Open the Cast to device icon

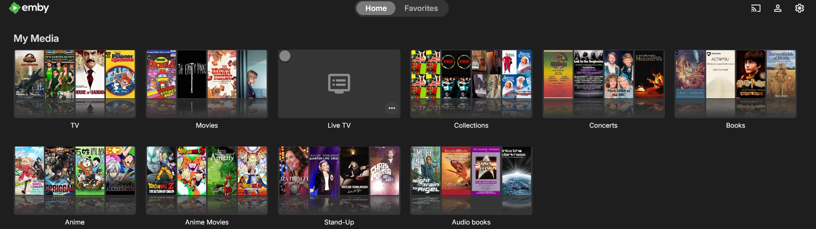coord(755,8)
